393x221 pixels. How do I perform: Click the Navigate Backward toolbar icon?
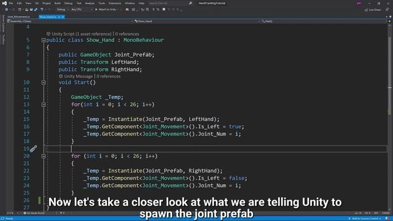7,10
